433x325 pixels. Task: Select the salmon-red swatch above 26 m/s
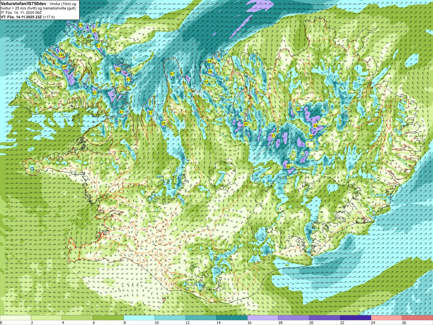coord(418,318)
